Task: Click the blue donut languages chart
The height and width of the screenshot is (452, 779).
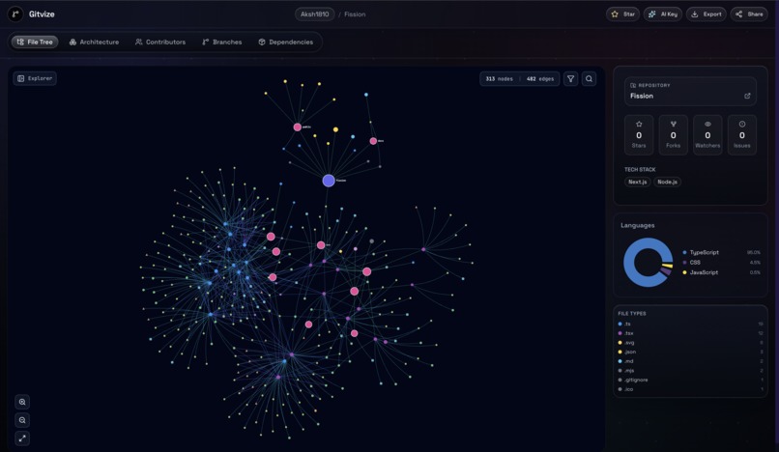Action: pyautogui.click(x=648, y=263)
